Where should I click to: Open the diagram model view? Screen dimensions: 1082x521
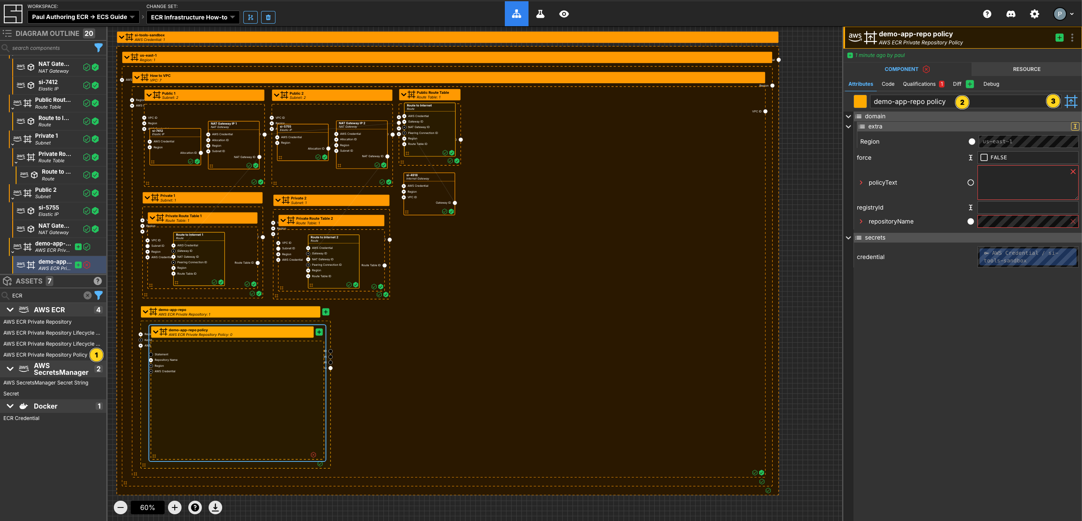516,14
